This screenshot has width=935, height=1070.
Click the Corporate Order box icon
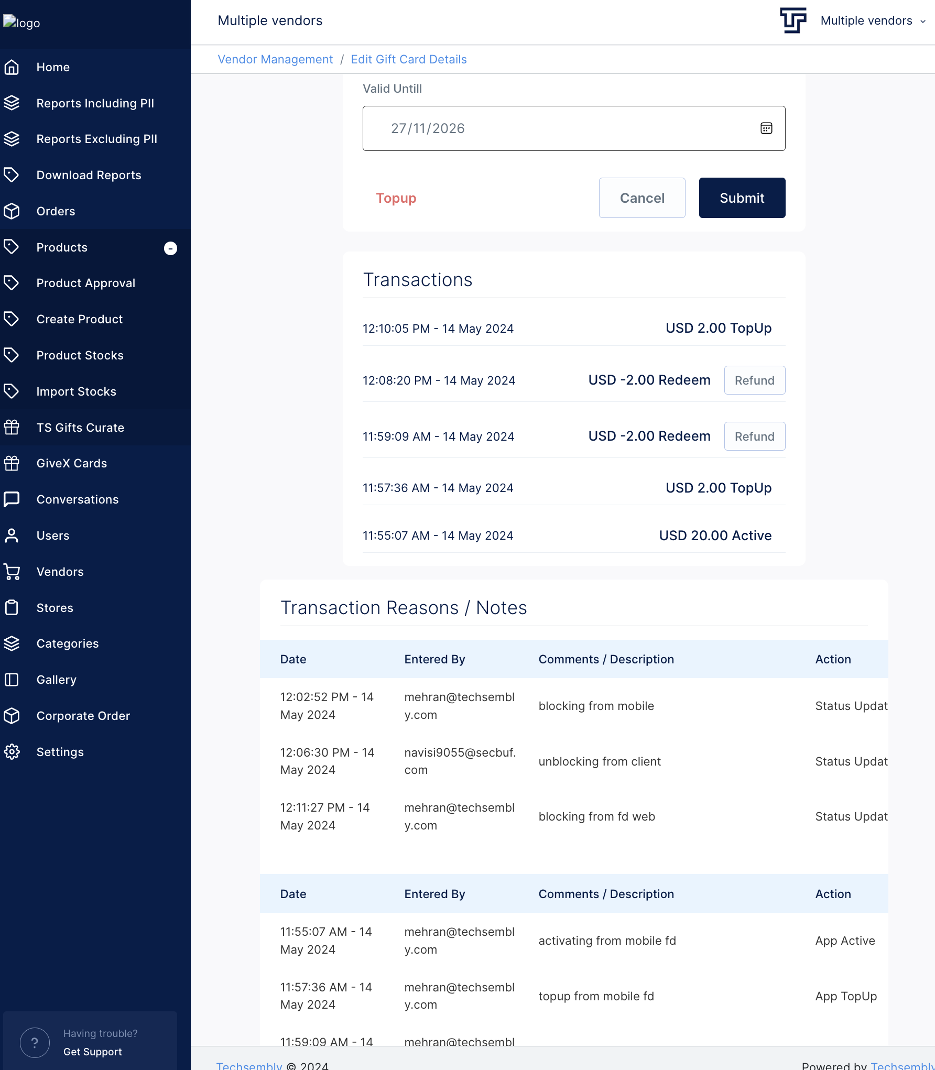(x=12, y=716)
